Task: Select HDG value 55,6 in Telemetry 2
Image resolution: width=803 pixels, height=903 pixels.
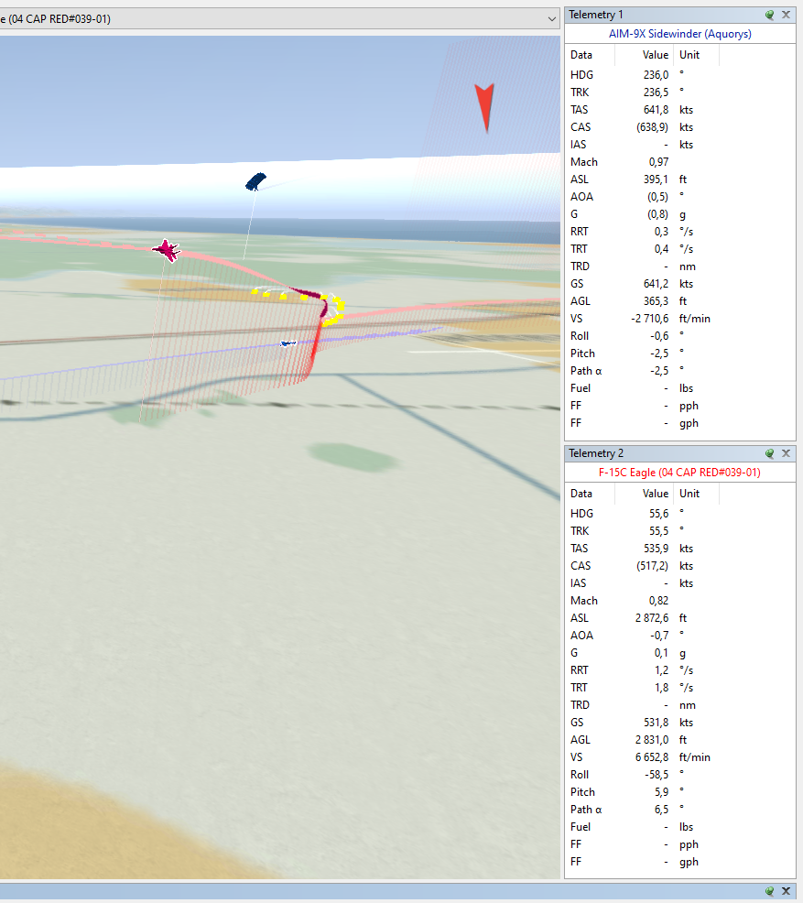Action: (x=659, y=514)
